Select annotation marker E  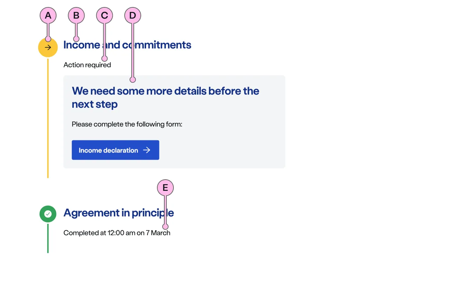[x=165, y=188]
